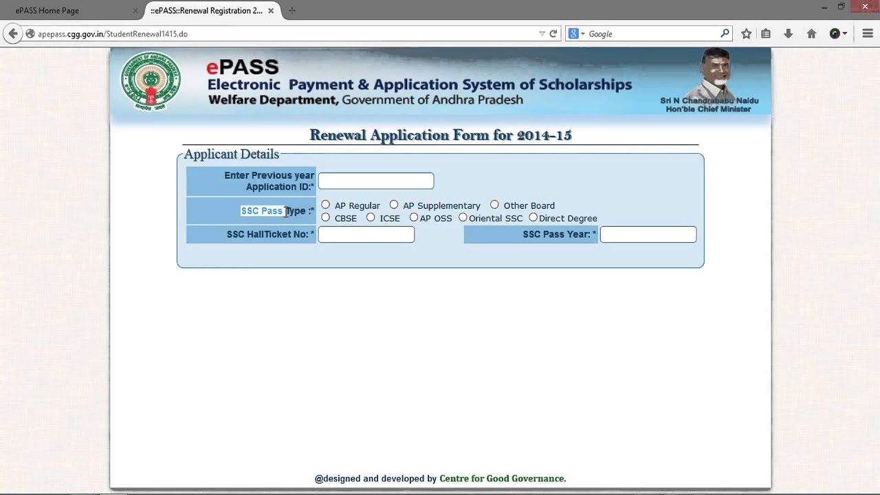880x495 pixels.
Task: Open the URL history dropdown arrow
Action: tap(542, 34)
